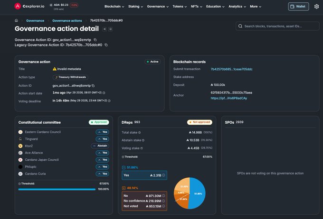Click the DReps Threshold info icon
This screenshot has height=219, width=323.
[123, 157]
